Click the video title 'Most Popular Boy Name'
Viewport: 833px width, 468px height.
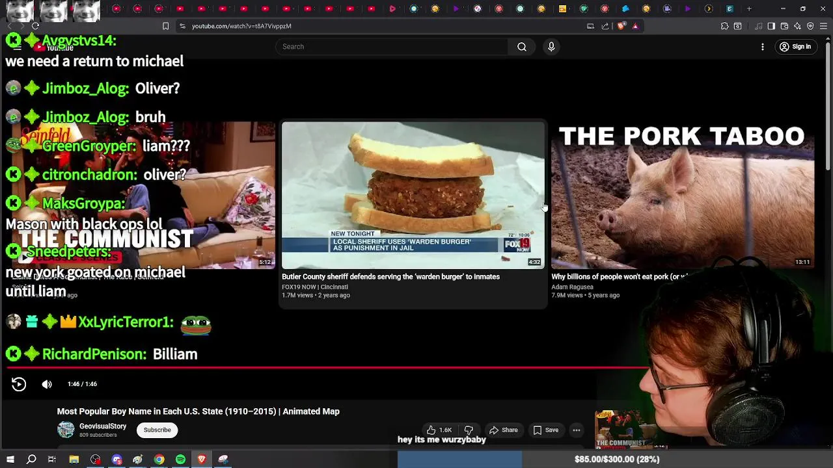pyautogui.click(x=198, y=411)
